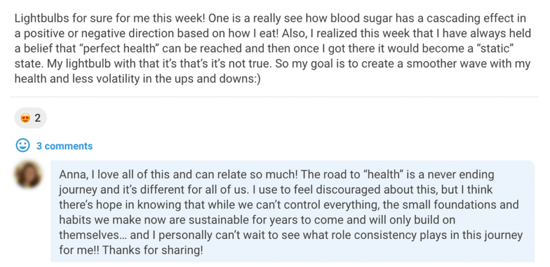Click the reaction count number 2
The height and width of the screenshot is (267, 550).
click(38, 118)
